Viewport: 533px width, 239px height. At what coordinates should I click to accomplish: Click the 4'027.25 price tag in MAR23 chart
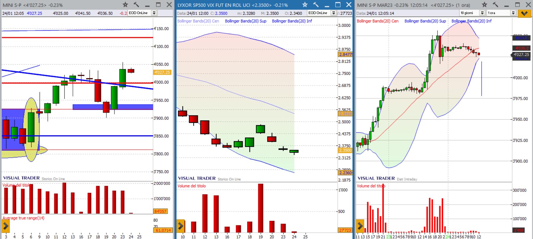pos(521,54)
